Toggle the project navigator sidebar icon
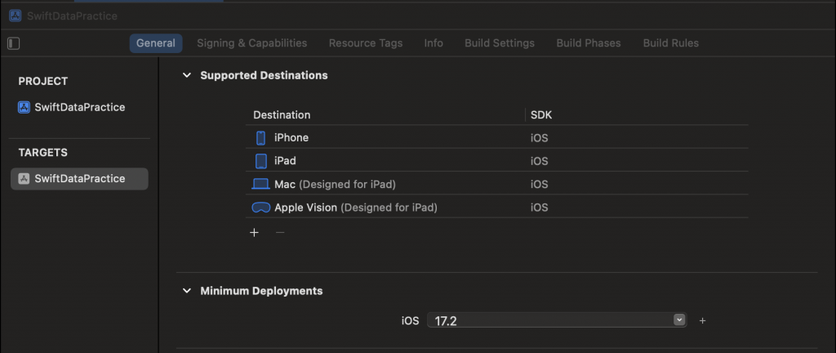 [13, 43]
